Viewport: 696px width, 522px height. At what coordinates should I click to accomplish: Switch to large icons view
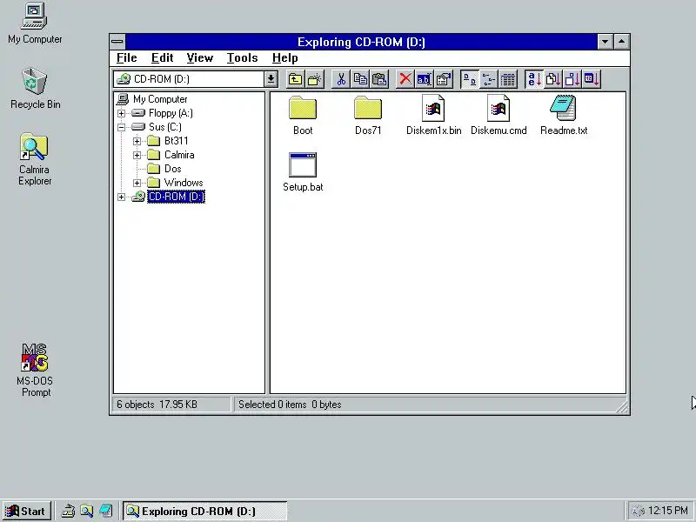(470, 79)
